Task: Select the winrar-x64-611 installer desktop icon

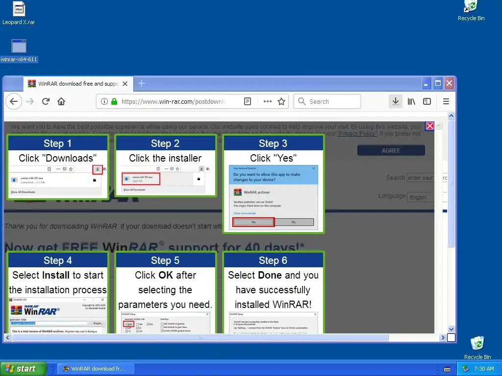Action: [x=19, y=50]
